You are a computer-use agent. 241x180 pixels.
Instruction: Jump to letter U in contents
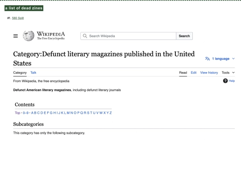94,113
